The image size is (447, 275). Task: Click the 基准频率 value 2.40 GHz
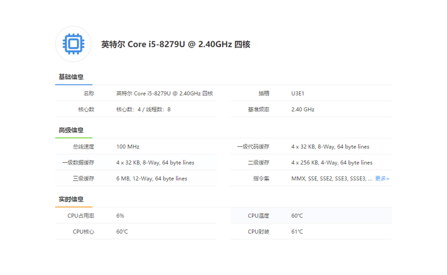pos(303,109)
